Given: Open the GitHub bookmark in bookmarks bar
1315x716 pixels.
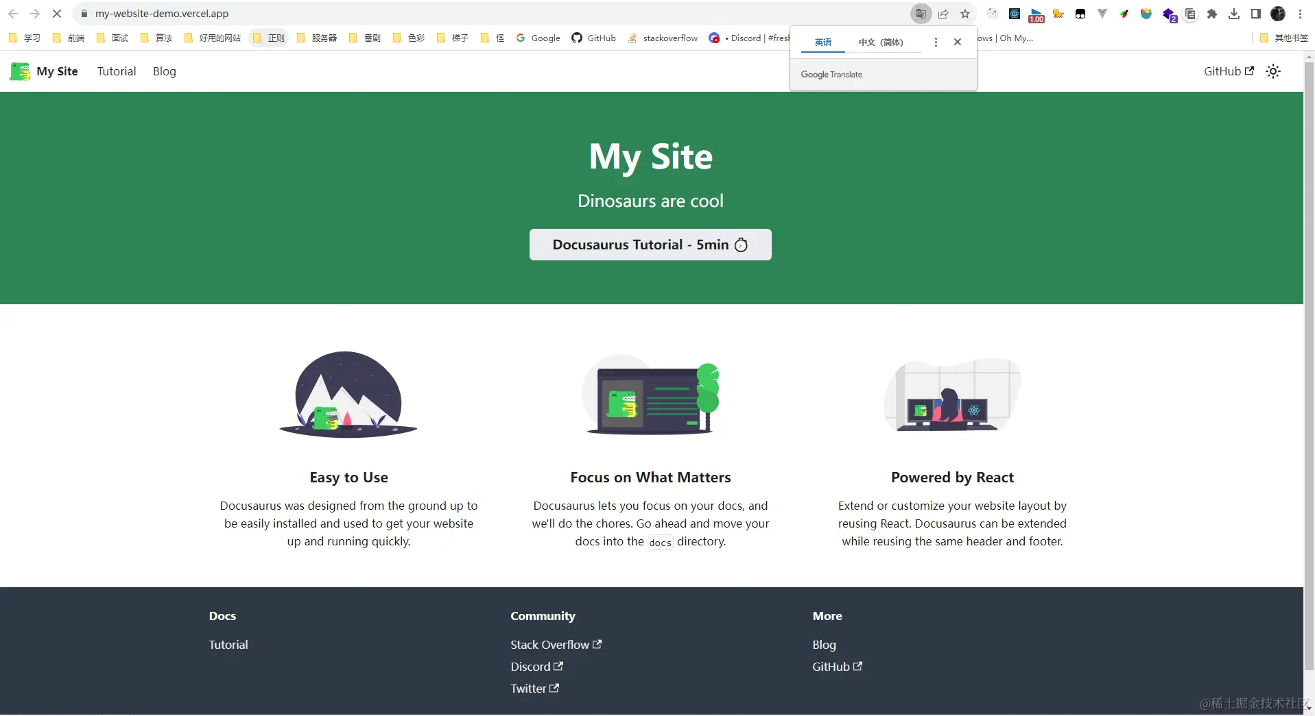Looking at the screenshot, I should point(594,38).
